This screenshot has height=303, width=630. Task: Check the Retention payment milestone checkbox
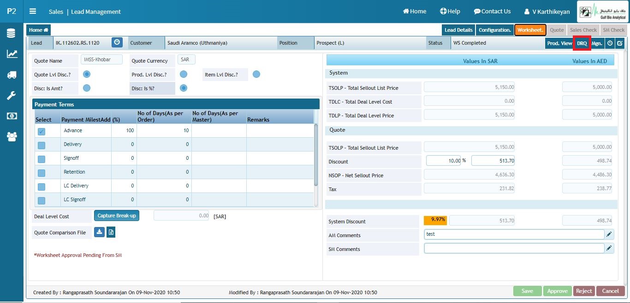click(42, 173)
